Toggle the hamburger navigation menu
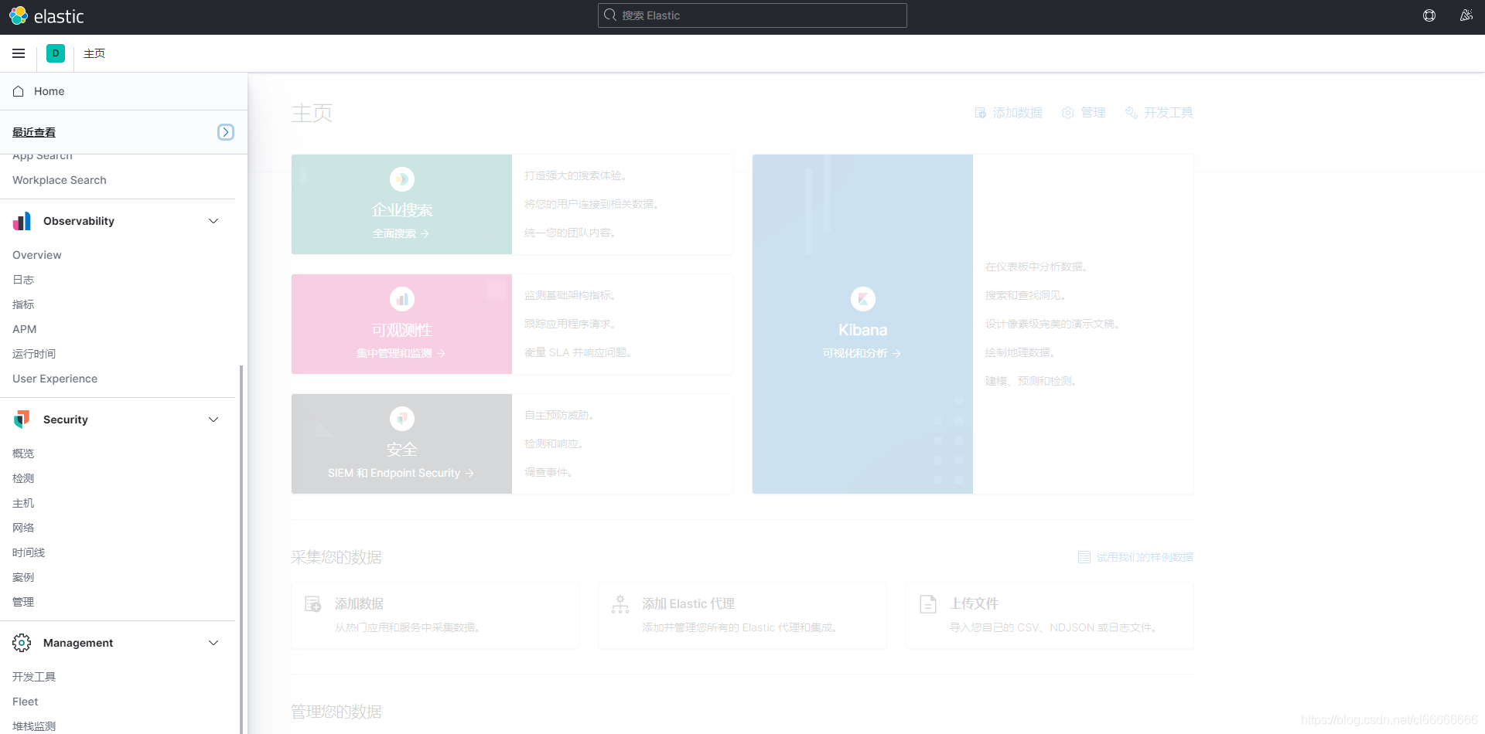This screenshot has height=734, width=1485. click(19, 53)
